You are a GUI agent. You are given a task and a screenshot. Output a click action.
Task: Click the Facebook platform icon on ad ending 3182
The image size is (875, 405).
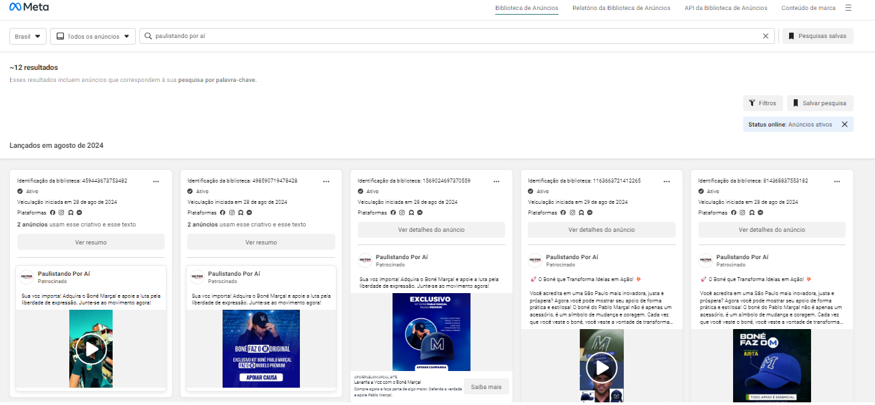click(x=734, y=212)
